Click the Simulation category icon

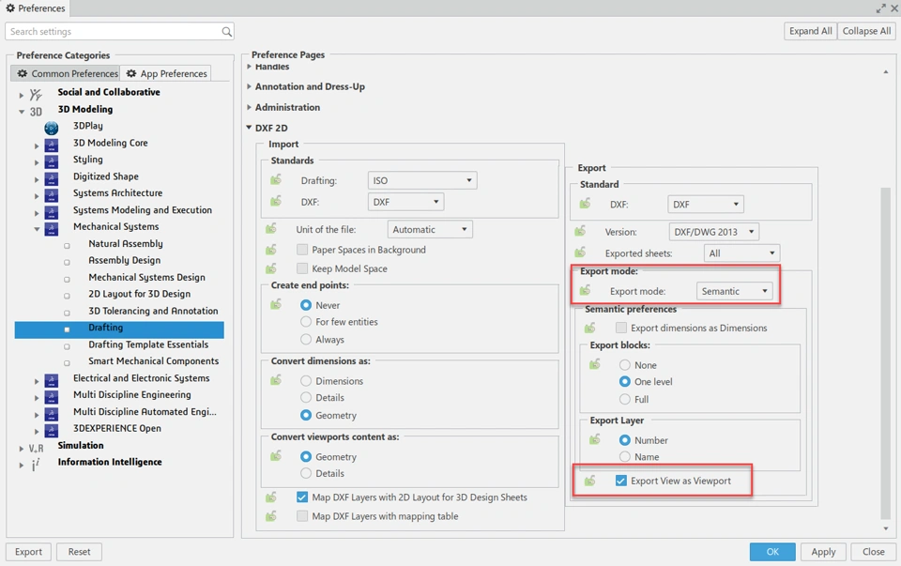click(36, 447)
